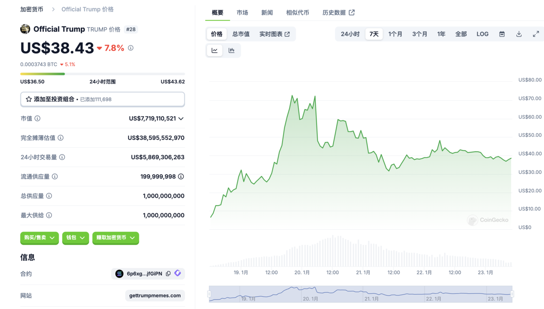544x309 pixels.
Task: Expand the chart to fullscreen
Action: click(536, 34)
